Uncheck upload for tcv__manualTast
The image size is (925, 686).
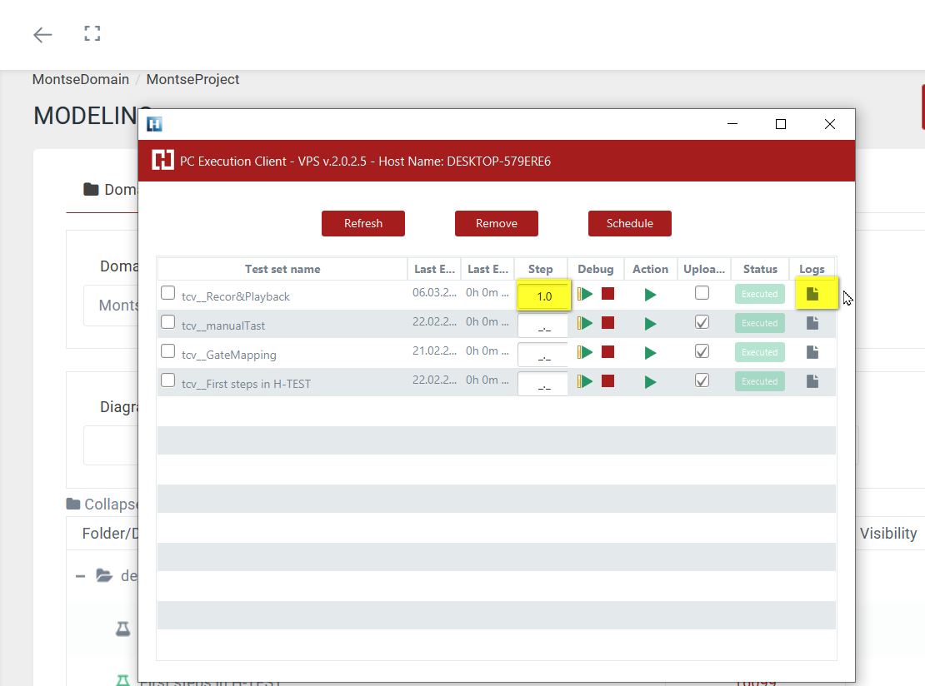click(702, 322)
